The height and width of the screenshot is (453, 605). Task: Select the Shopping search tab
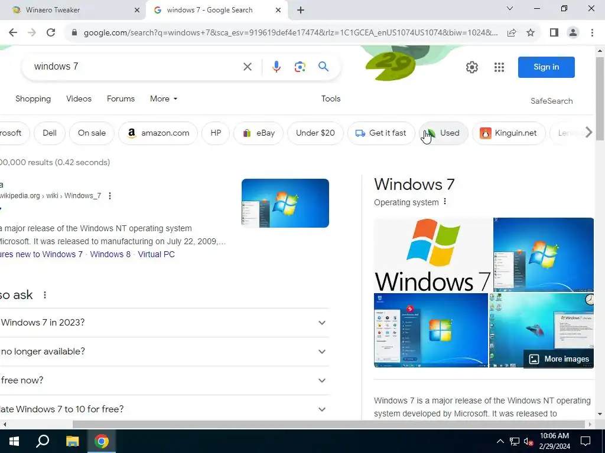[x=33, y=99]
